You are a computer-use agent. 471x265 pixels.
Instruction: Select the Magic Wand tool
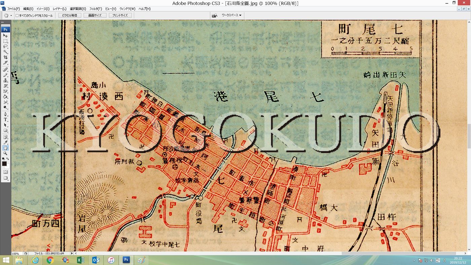pos(5,52)
